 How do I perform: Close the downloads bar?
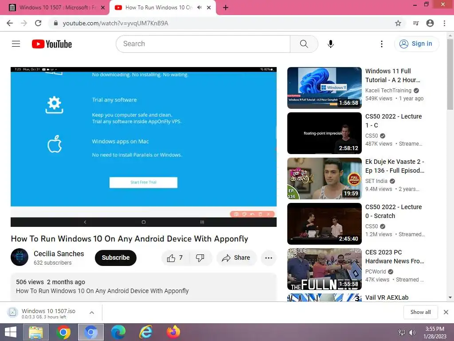(446, 312)
